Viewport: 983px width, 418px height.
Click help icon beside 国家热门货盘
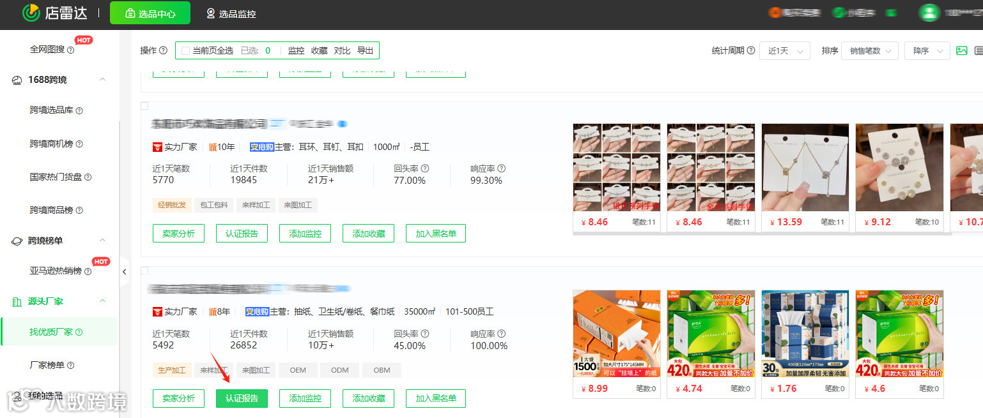[x=88, y=177]
